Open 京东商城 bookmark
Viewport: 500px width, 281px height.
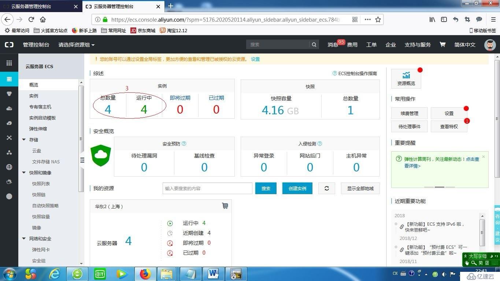click(x=143, y=30)
